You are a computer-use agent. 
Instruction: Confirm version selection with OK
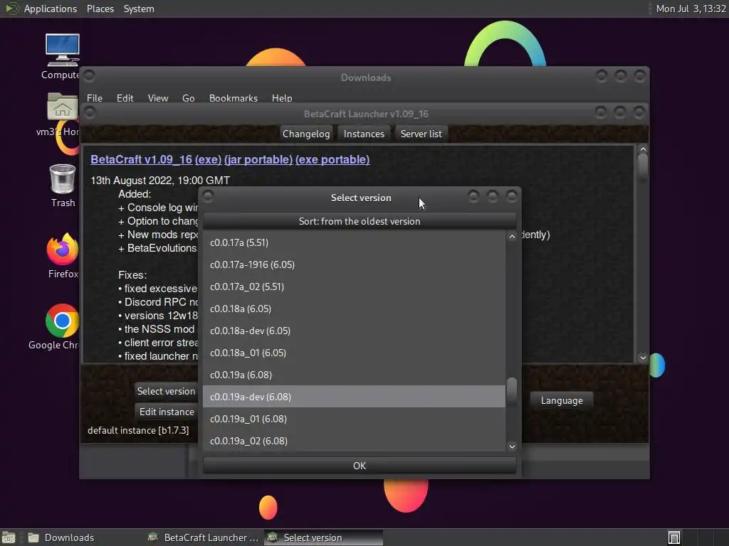click(x=360, y=466)
